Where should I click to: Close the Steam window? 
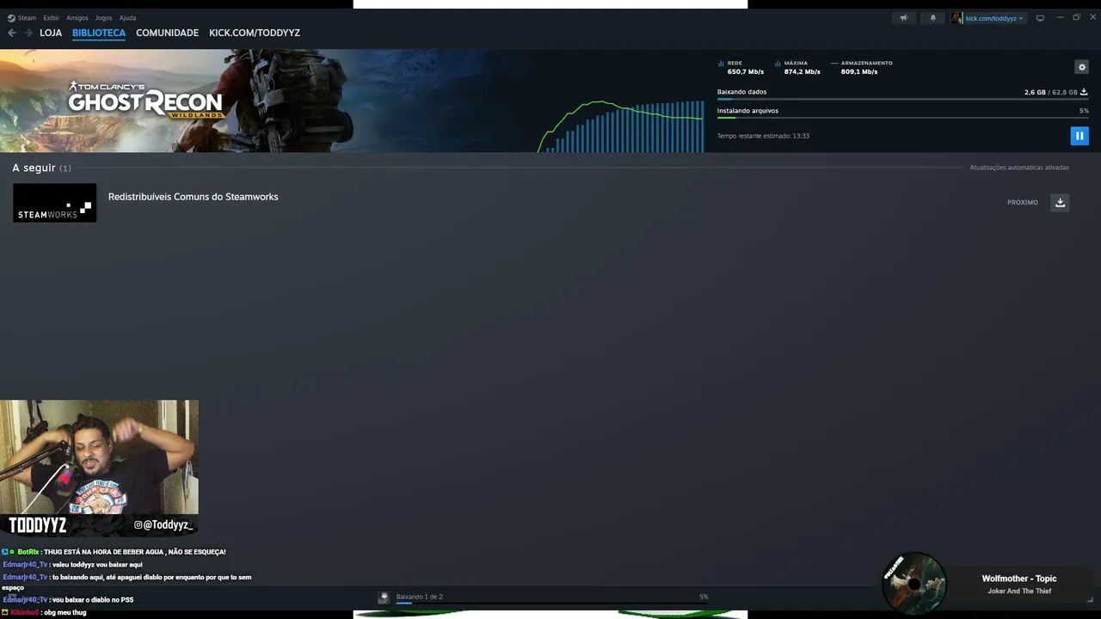click(x=1093, y=17)
